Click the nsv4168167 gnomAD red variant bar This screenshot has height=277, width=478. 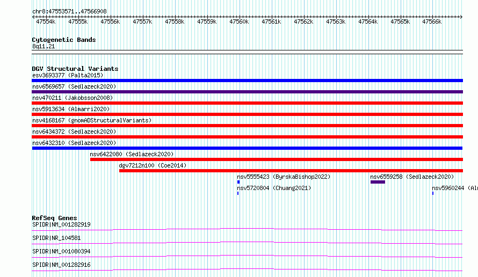coord(247,126)
